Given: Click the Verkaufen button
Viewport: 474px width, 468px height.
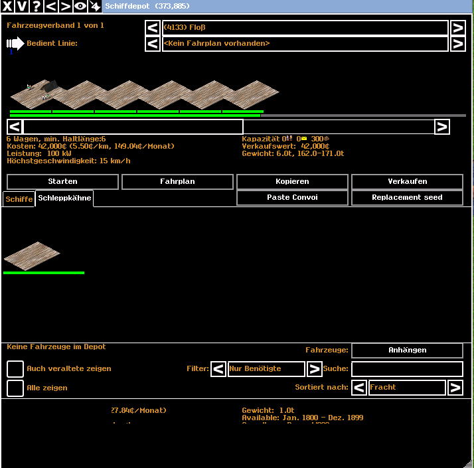Looking at the screenshot, I should [x=407, y=182].
